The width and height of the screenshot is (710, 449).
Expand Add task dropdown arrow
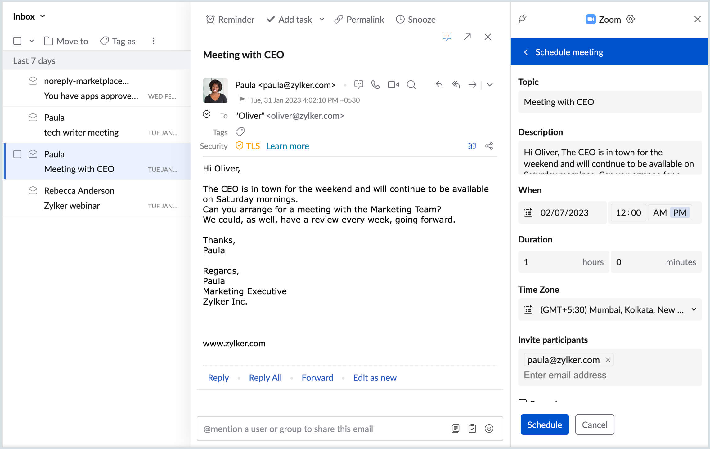pyautogui.click(x=322, y=20)
